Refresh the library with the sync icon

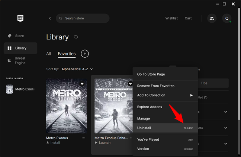76,37
